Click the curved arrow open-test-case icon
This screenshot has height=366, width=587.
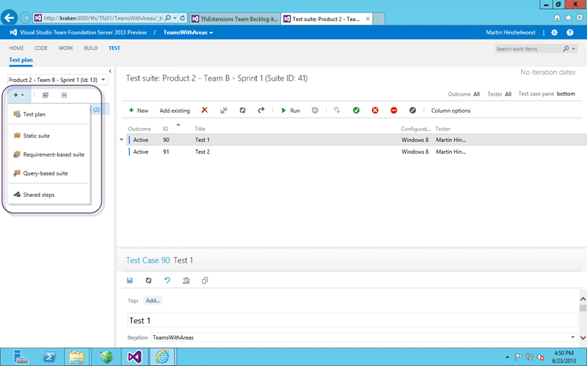pos(261,111)
